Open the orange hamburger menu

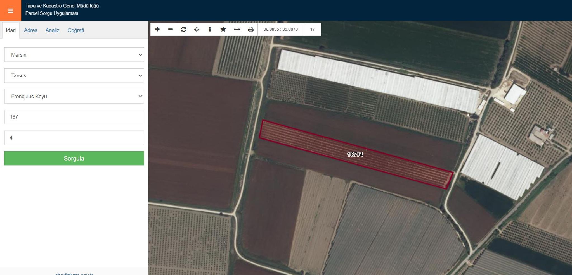(10, 10)
